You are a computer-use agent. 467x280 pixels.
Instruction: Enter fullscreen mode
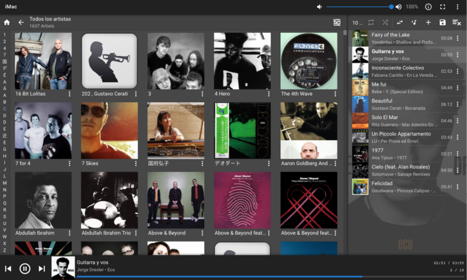coord(442,7)
